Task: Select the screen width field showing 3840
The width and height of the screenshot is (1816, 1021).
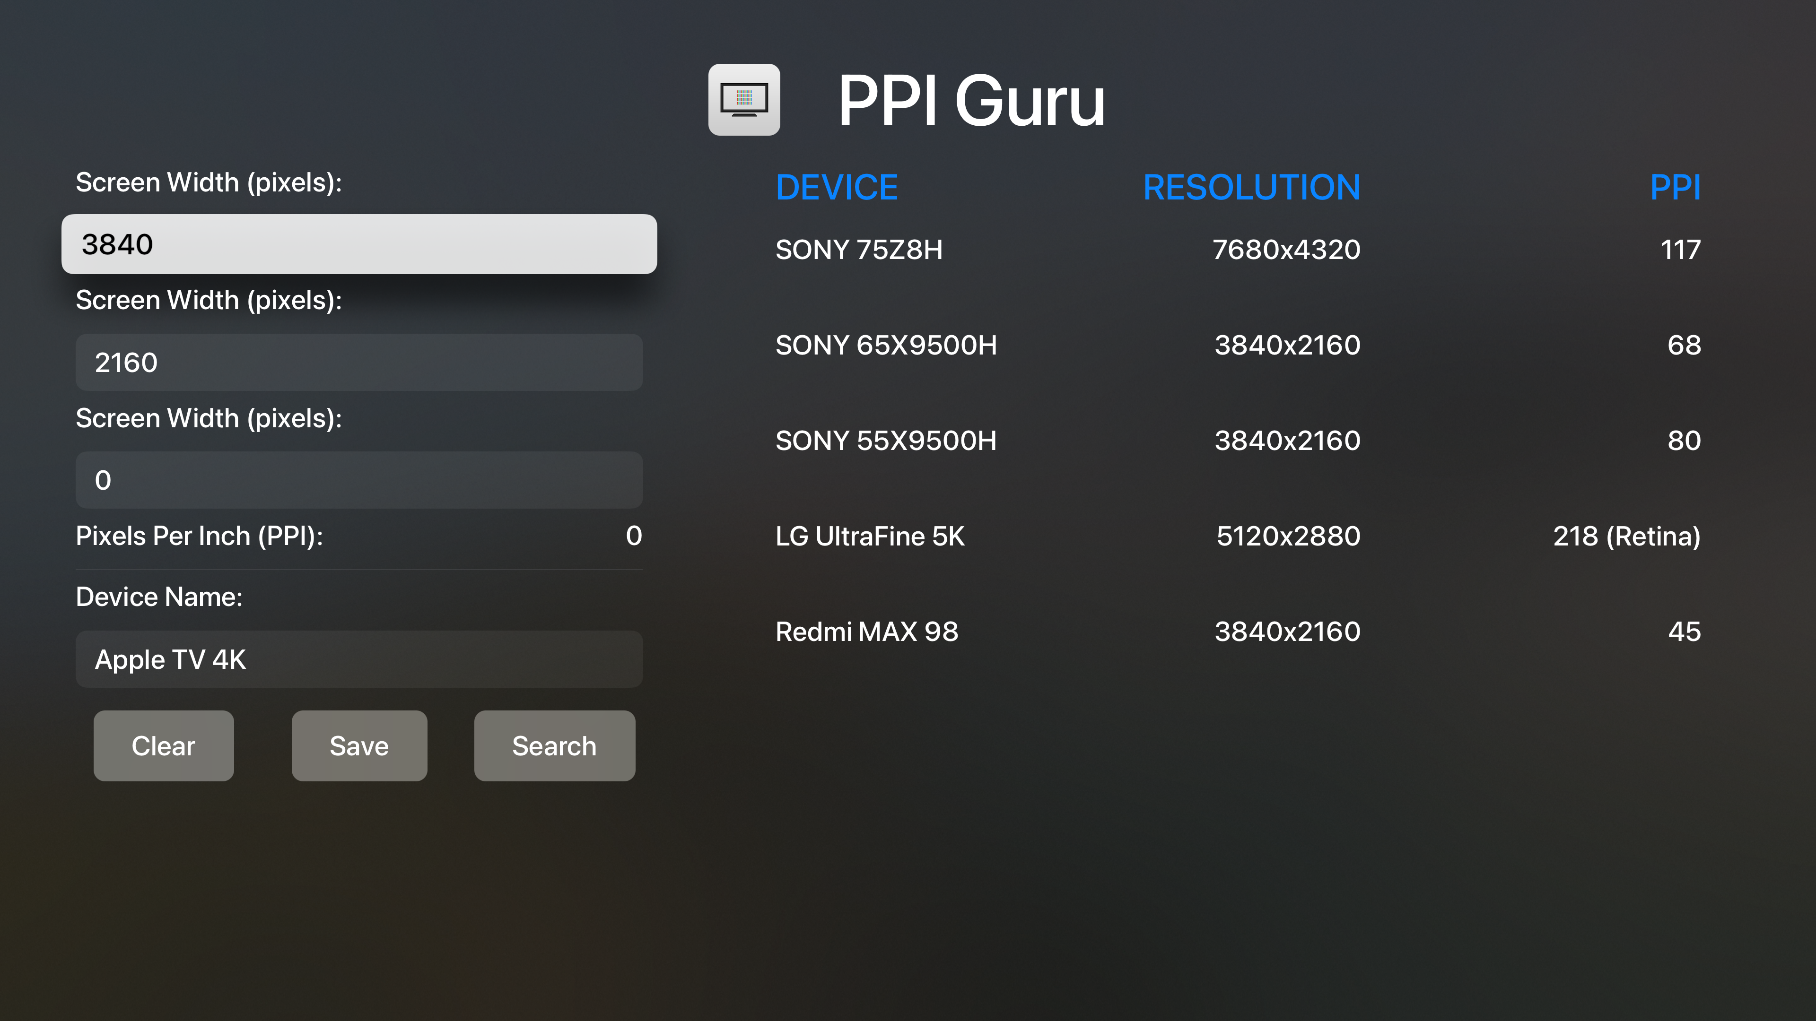Action: click(x=359, y=244)
